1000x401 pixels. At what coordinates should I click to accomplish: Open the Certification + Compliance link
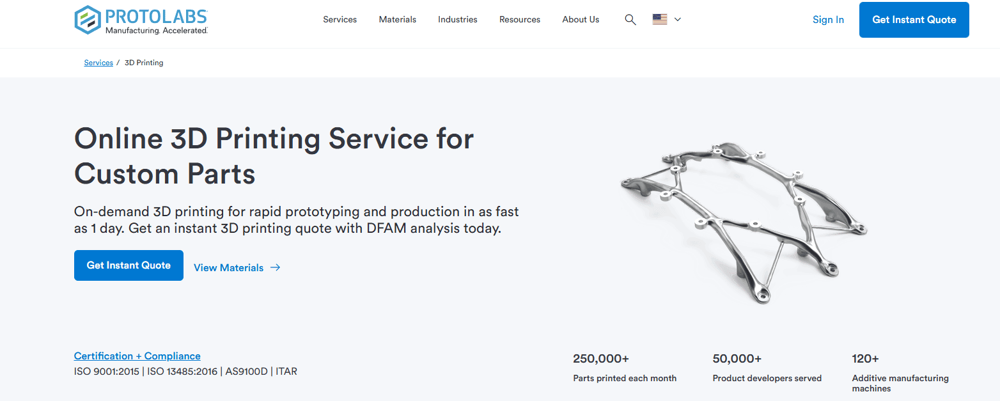[137, 356]
